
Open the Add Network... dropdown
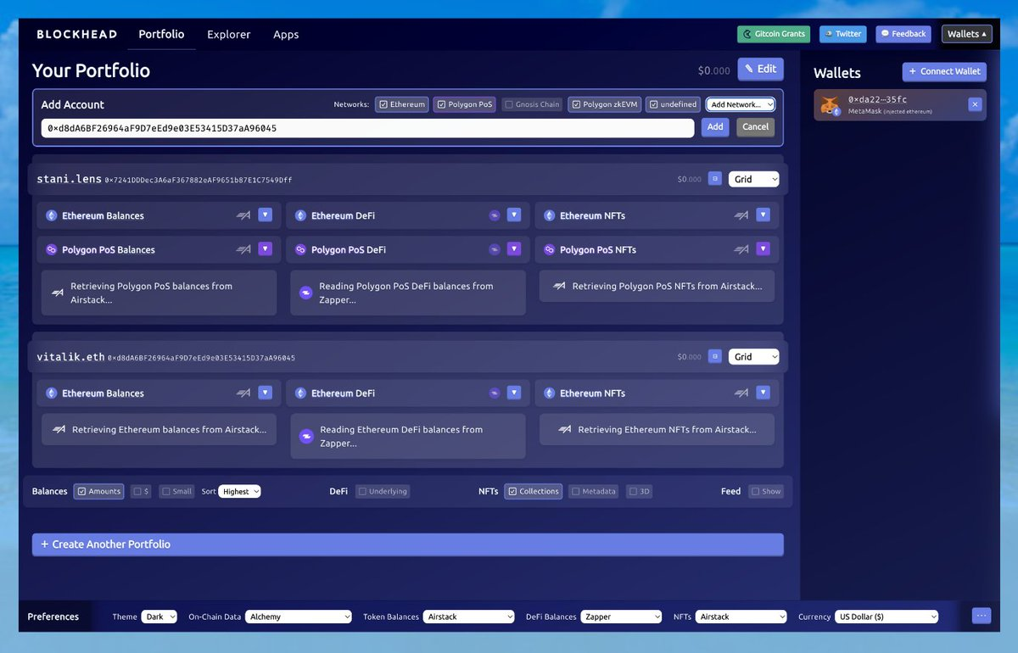[741, 104]
